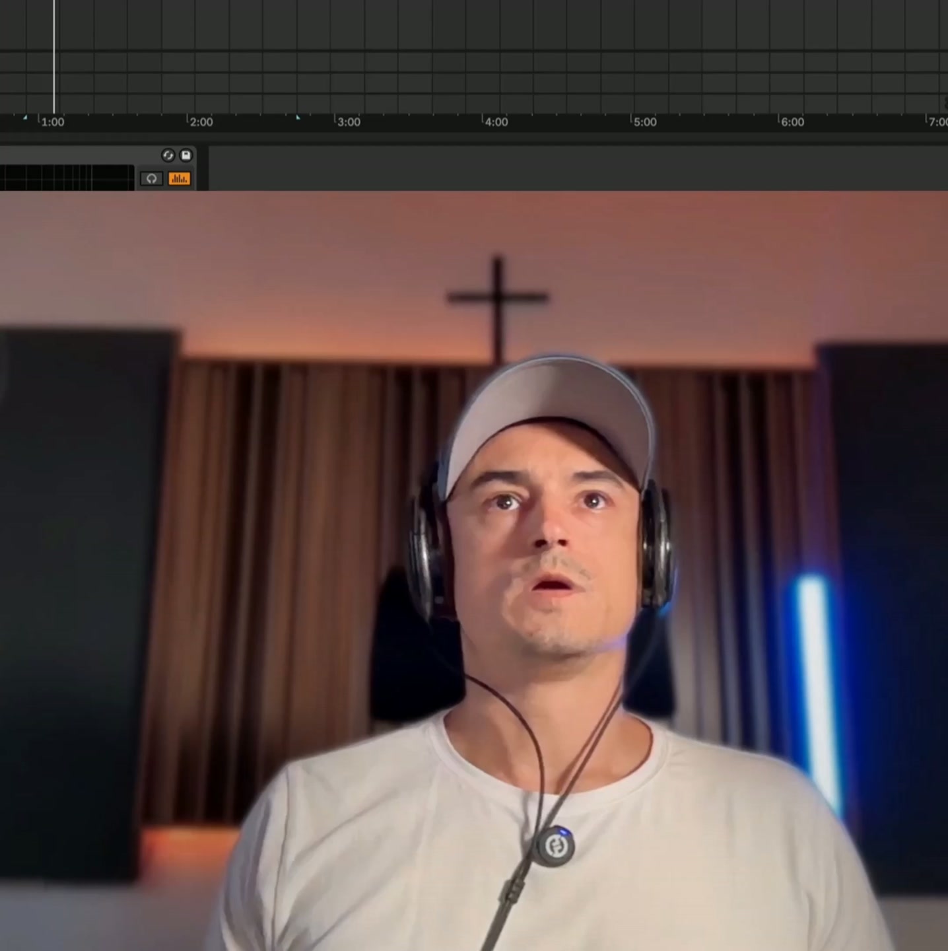
Task: Jump to the 1:00 time ruler mark
Action: (52, 122)
